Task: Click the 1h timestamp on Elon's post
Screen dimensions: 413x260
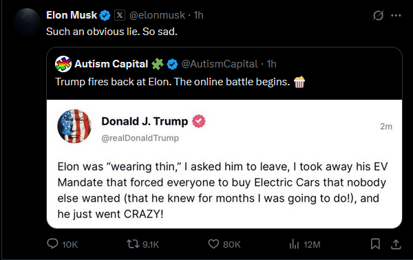Action: (199, 15)
